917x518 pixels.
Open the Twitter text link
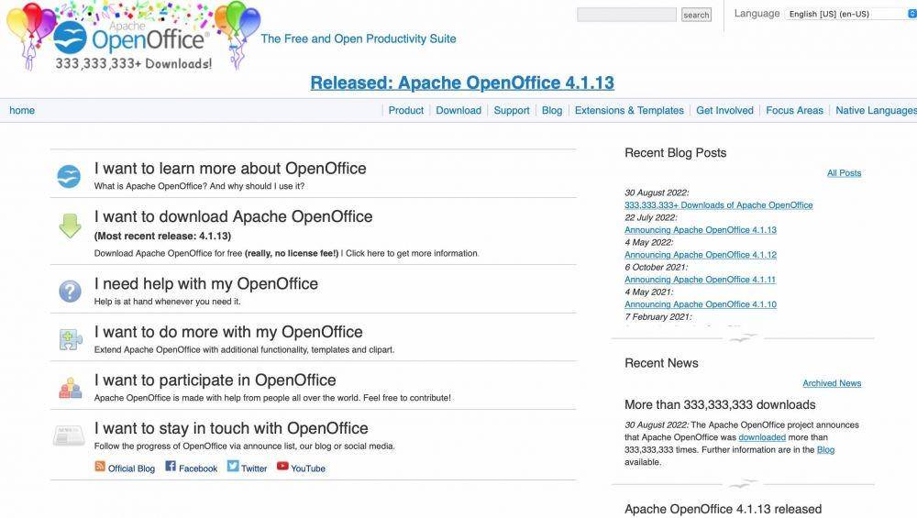(254, 468)
